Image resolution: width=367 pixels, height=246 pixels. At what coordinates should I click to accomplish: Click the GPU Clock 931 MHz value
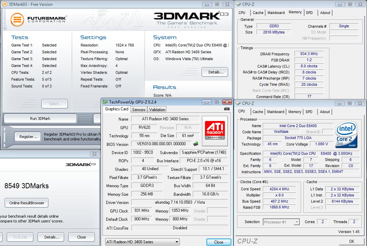click(142, 211)
